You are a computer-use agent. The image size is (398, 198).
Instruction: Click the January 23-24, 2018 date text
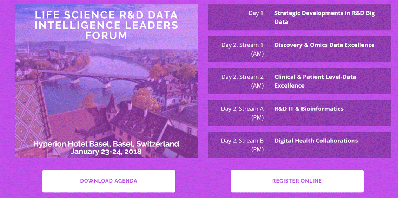(106, 152)
